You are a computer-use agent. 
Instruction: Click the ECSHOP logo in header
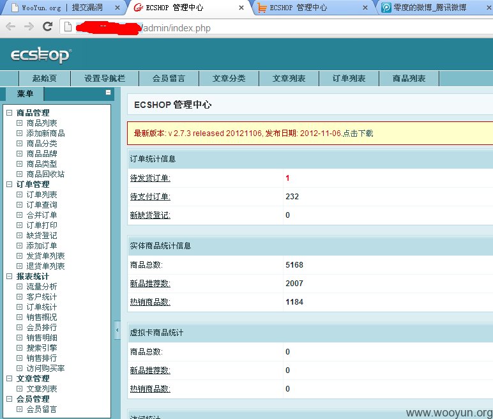pyautogui.click(x=41, y=55)
